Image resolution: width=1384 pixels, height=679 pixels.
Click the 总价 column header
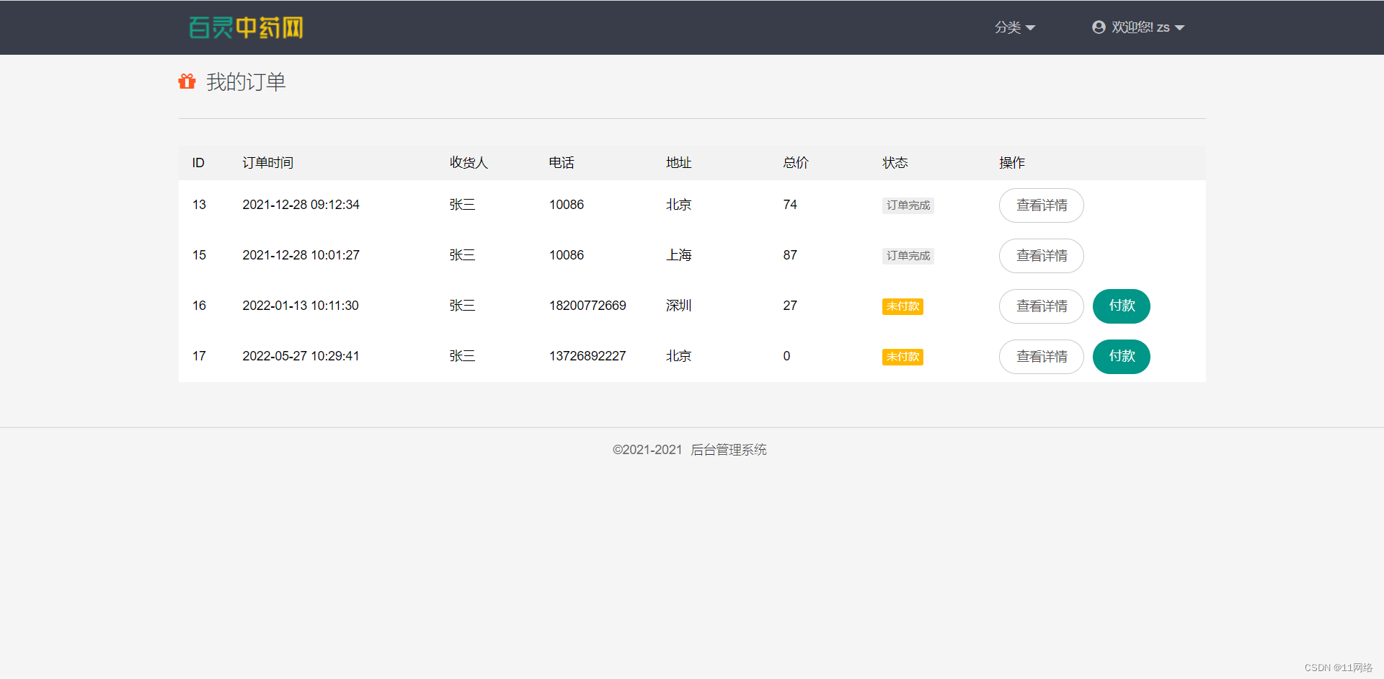pyautogui.click(x=796, y=163)
